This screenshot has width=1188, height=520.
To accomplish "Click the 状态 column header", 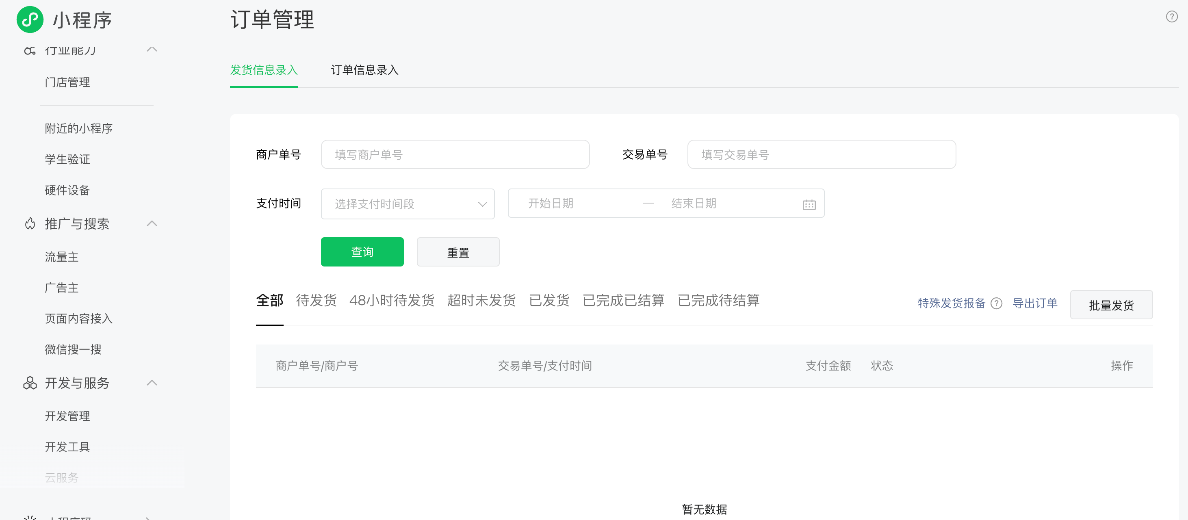I will point(882,366).
